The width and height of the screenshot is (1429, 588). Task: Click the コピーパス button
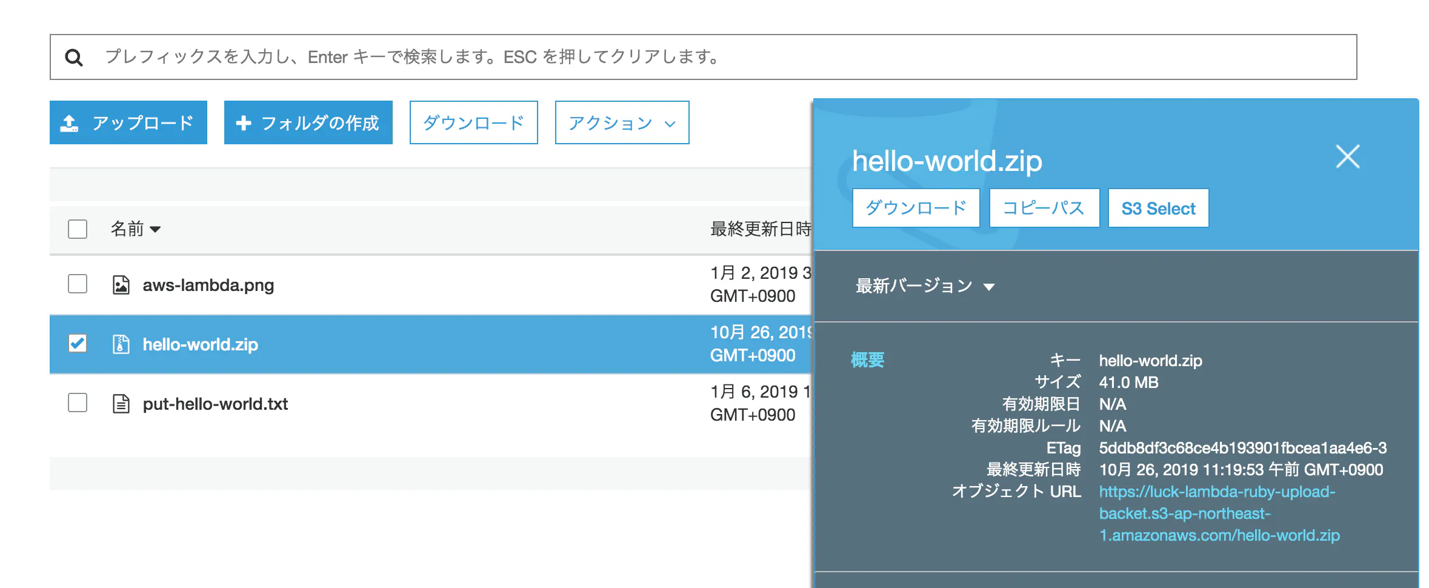pyautogui.click(x=1044, y=208)
